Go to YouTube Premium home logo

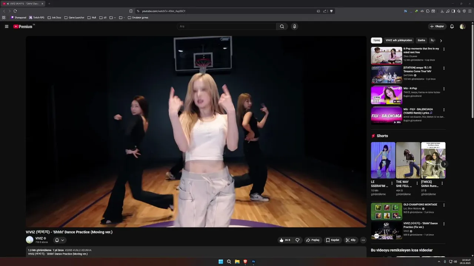[x=23, y=27]
